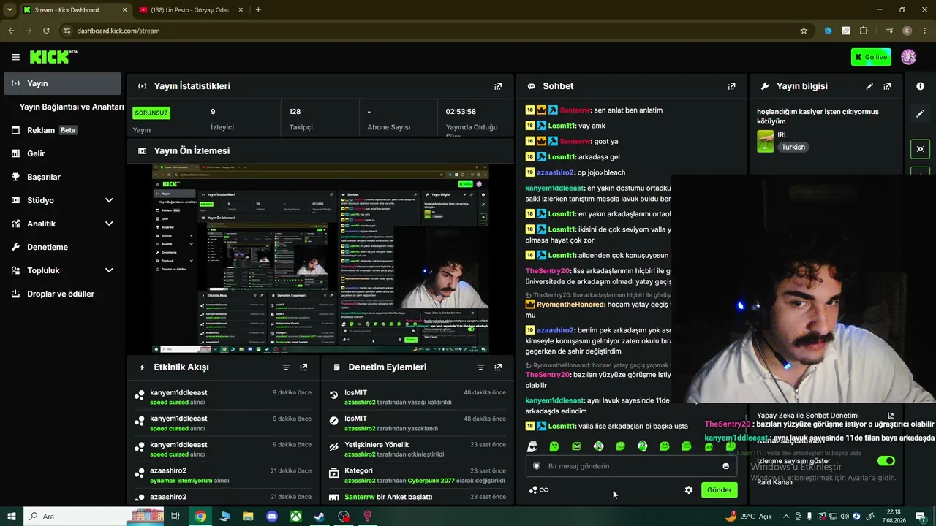Click the Go live button
Screen dimensions: 936x526
click(x=871, y=57)
